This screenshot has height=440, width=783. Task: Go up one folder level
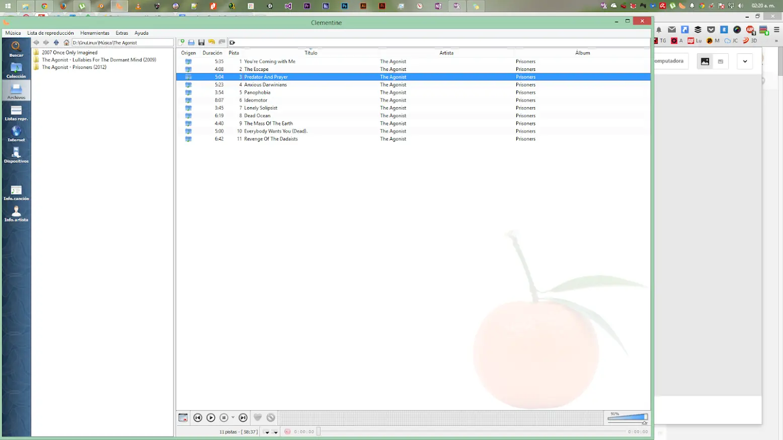click(56, 43)
